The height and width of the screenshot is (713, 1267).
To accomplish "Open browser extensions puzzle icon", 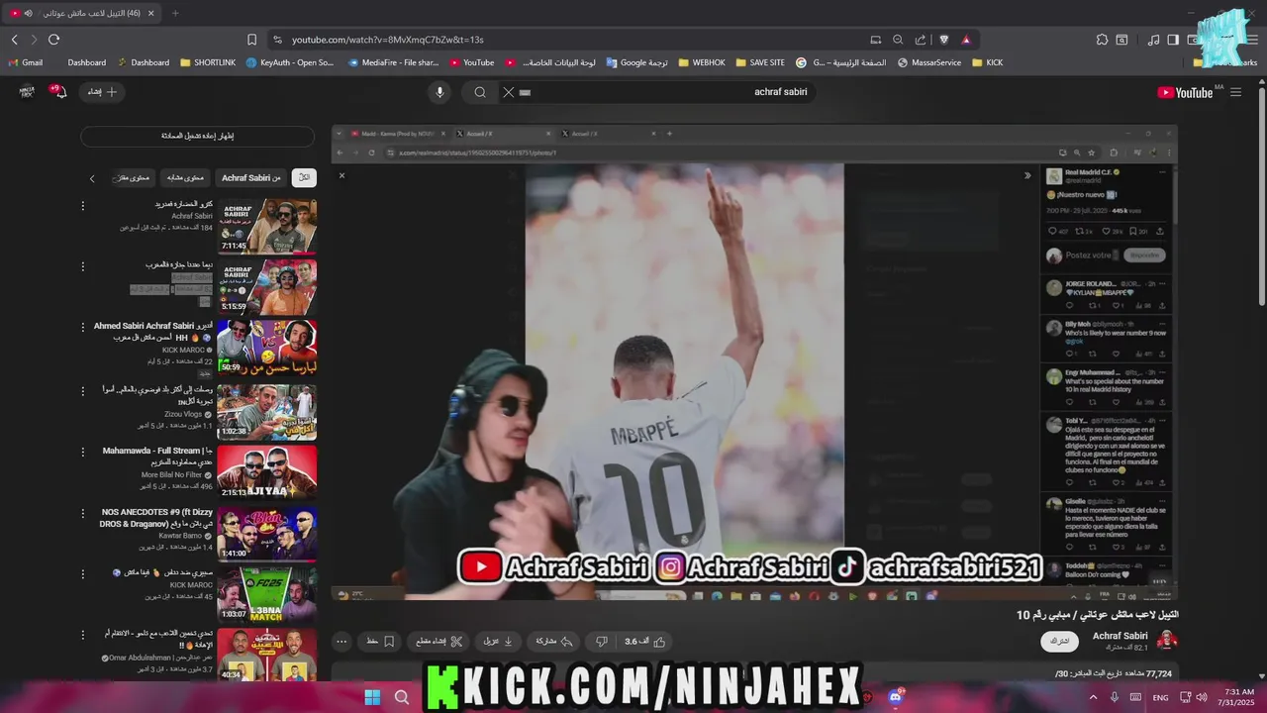I will pyautogui.click(x=1102, y=40).
